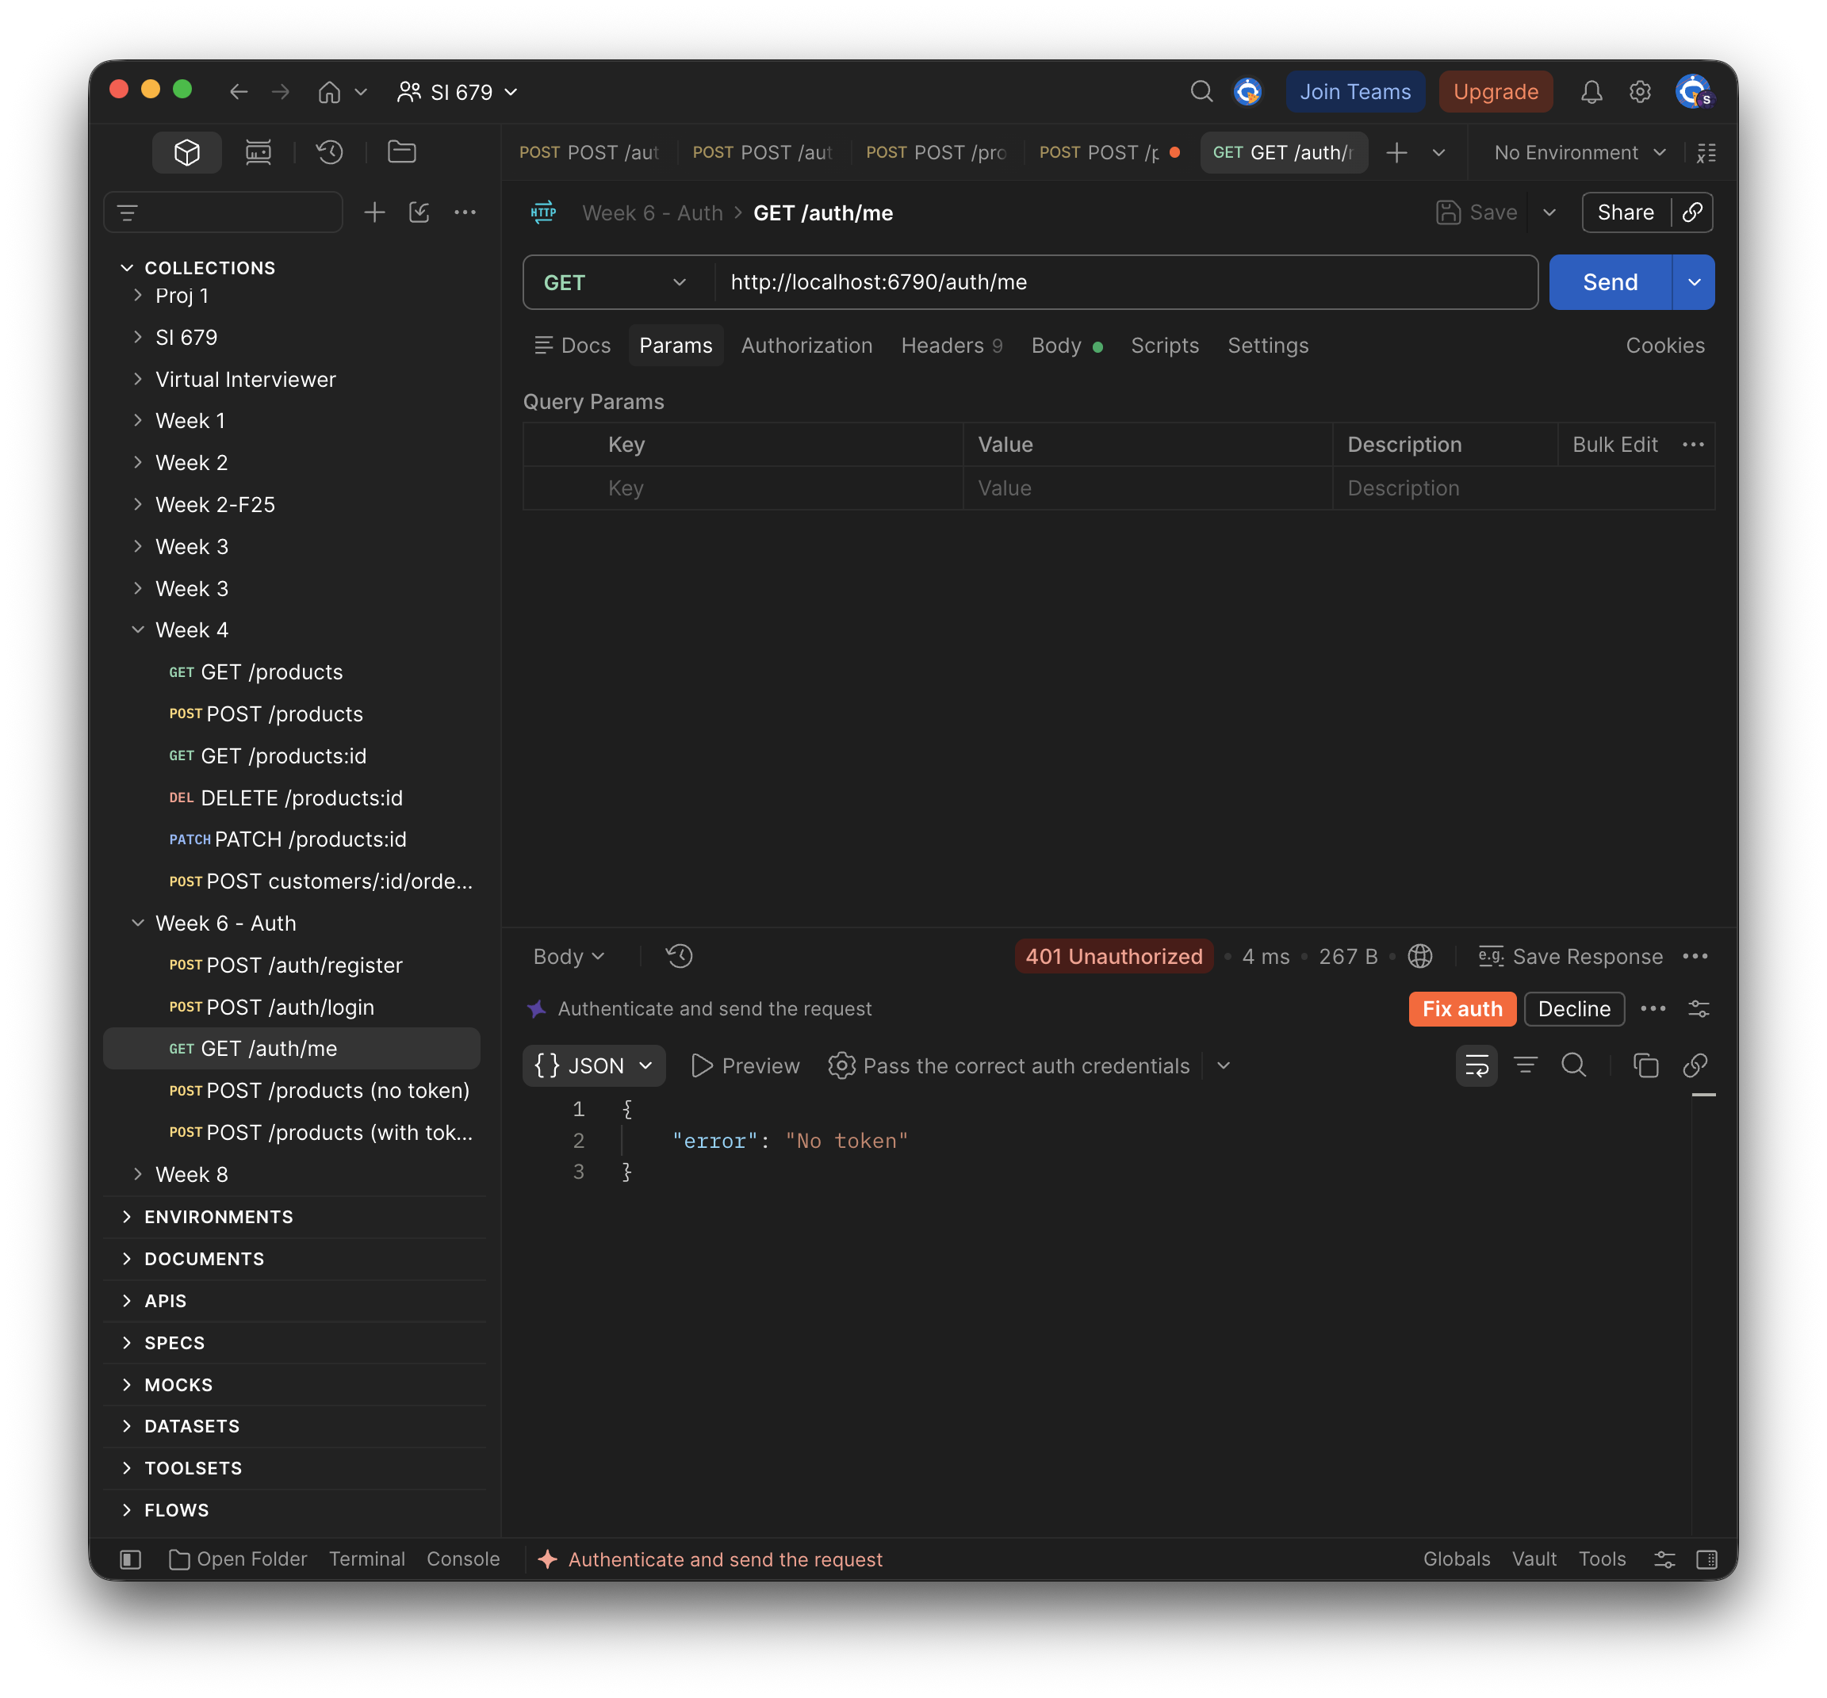Open the HTTP method GET dropdown
Image resolution: width=1827 pixels, height=1698 pixels.
pyautogui.click(x=615, y=283)
